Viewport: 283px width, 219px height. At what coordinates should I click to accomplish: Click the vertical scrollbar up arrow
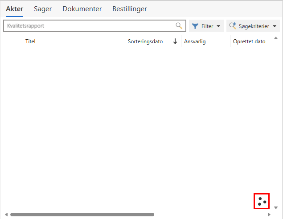275,38
